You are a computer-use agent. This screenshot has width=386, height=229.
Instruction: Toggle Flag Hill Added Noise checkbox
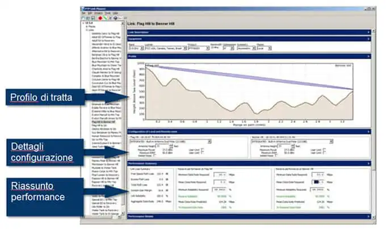[x=154, y=156]
